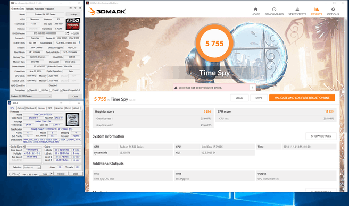Click the GPU-Z screenshot camera icon
This screenshot has width=349, height=206.
71,8
